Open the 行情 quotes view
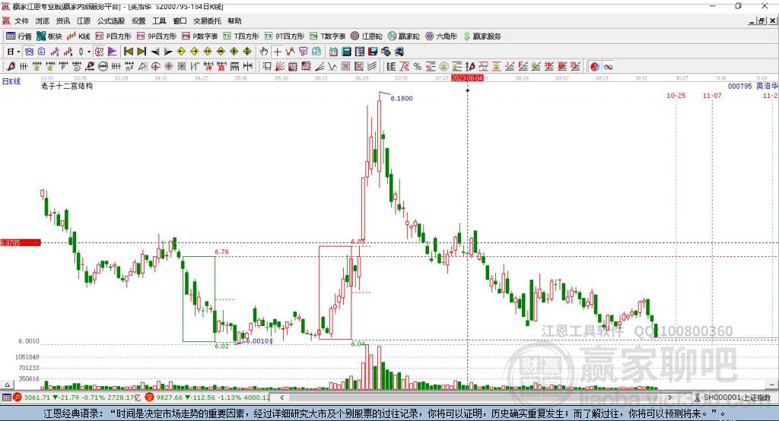The image size is (779, 421). [18, 36]
